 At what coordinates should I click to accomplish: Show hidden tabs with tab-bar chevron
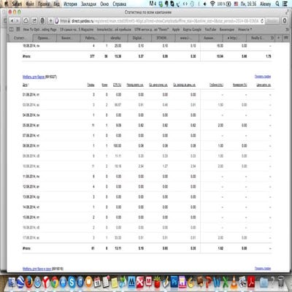pos(272,38)
